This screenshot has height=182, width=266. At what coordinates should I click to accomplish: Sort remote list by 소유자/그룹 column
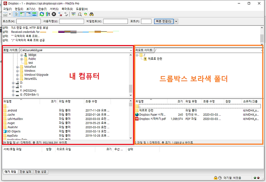coord(251,101)
